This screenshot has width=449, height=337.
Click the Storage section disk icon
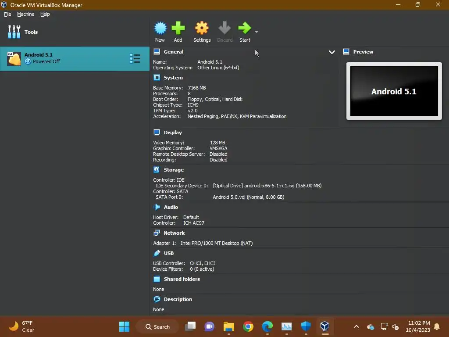pyautogui.click(x=157, y=170)
